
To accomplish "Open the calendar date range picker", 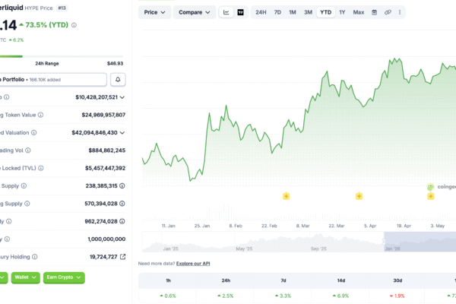I will point(374,12).
